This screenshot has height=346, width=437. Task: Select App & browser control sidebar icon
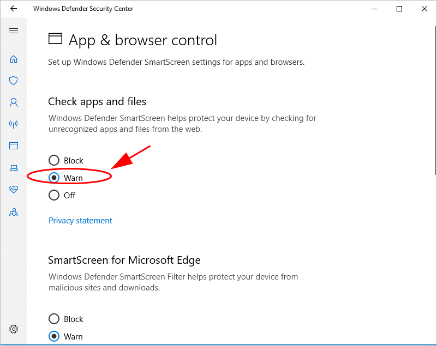[x=14, y=146]
